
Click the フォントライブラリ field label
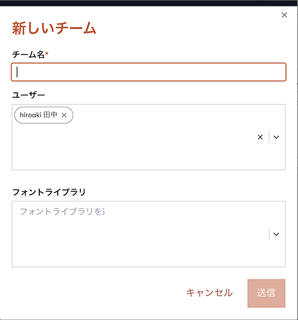49,192
